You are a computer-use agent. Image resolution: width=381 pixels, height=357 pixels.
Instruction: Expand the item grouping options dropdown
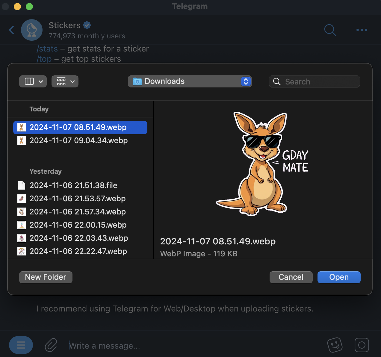coord(65,81)
